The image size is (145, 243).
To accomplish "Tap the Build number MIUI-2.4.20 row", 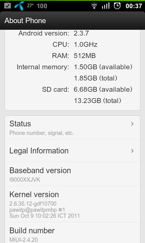I will pos(72,233).
